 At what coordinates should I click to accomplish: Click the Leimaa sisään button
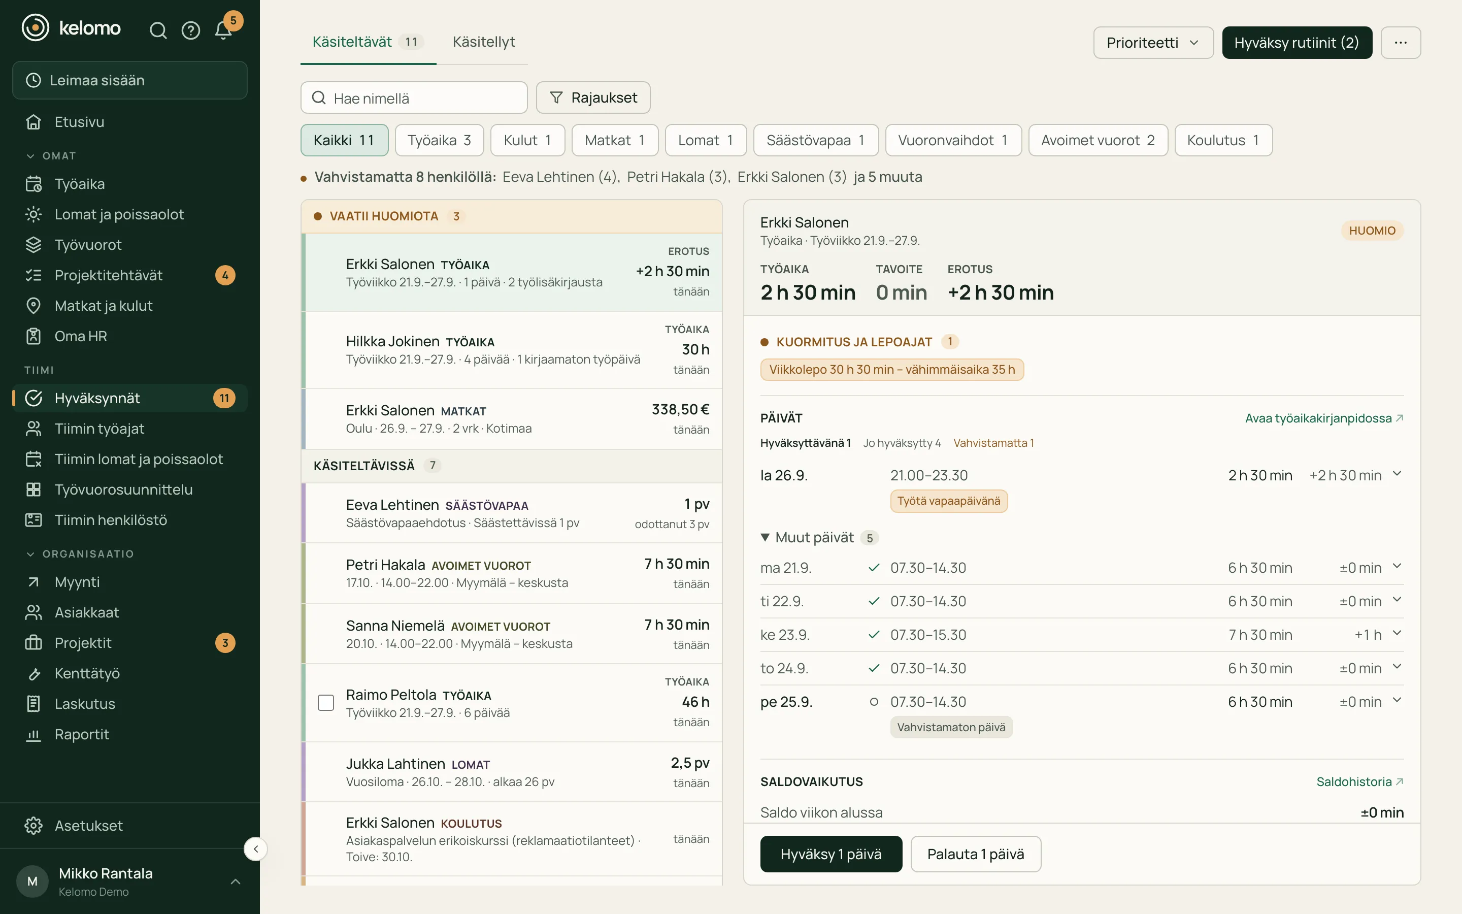click(130, 80)
